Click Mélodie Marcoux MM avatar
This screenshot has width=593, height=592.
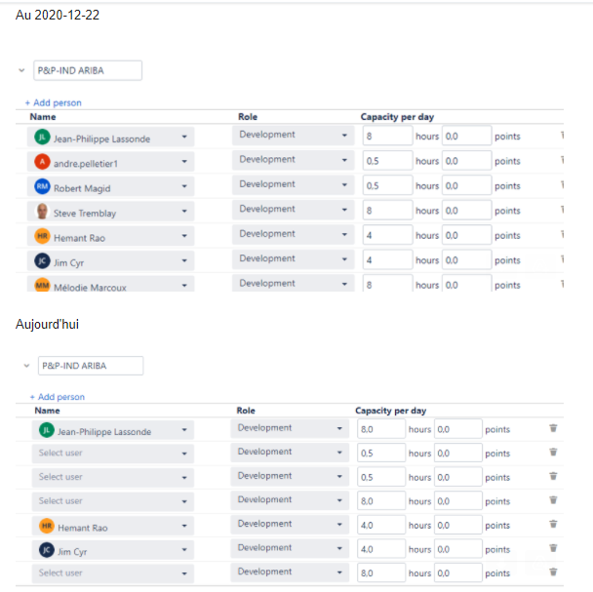42,285
